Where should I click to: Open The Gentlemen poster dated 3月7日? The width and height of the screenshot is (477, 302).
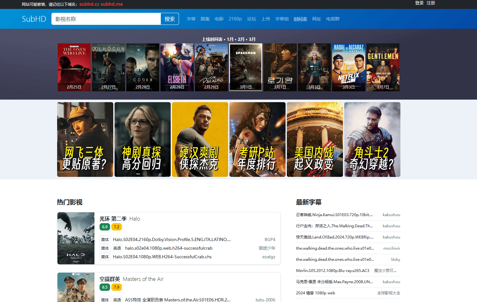[x=383, y=67]
